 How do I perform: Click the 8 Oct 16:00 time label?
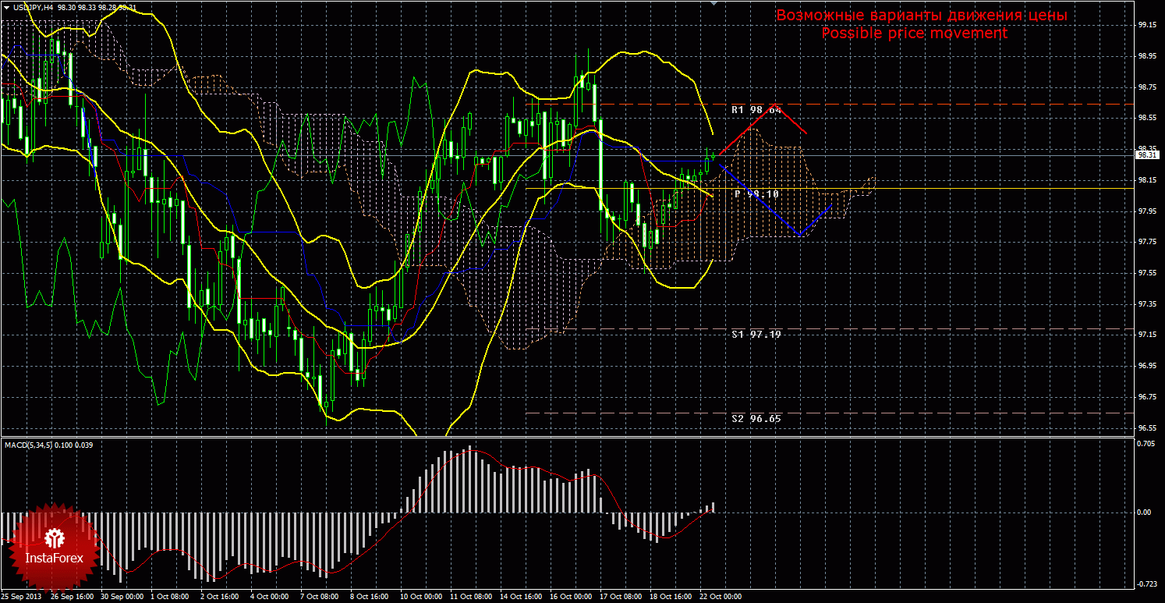click(x=370, y=597)
